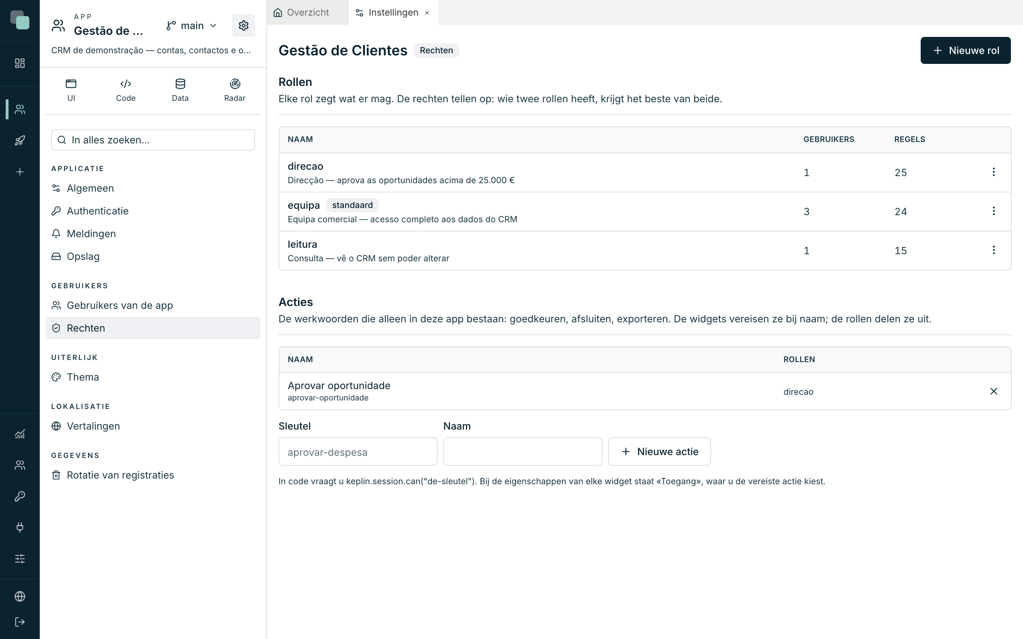Click the Nieuwe rol button
1023x639 pixels.
[x=965, y=50]
